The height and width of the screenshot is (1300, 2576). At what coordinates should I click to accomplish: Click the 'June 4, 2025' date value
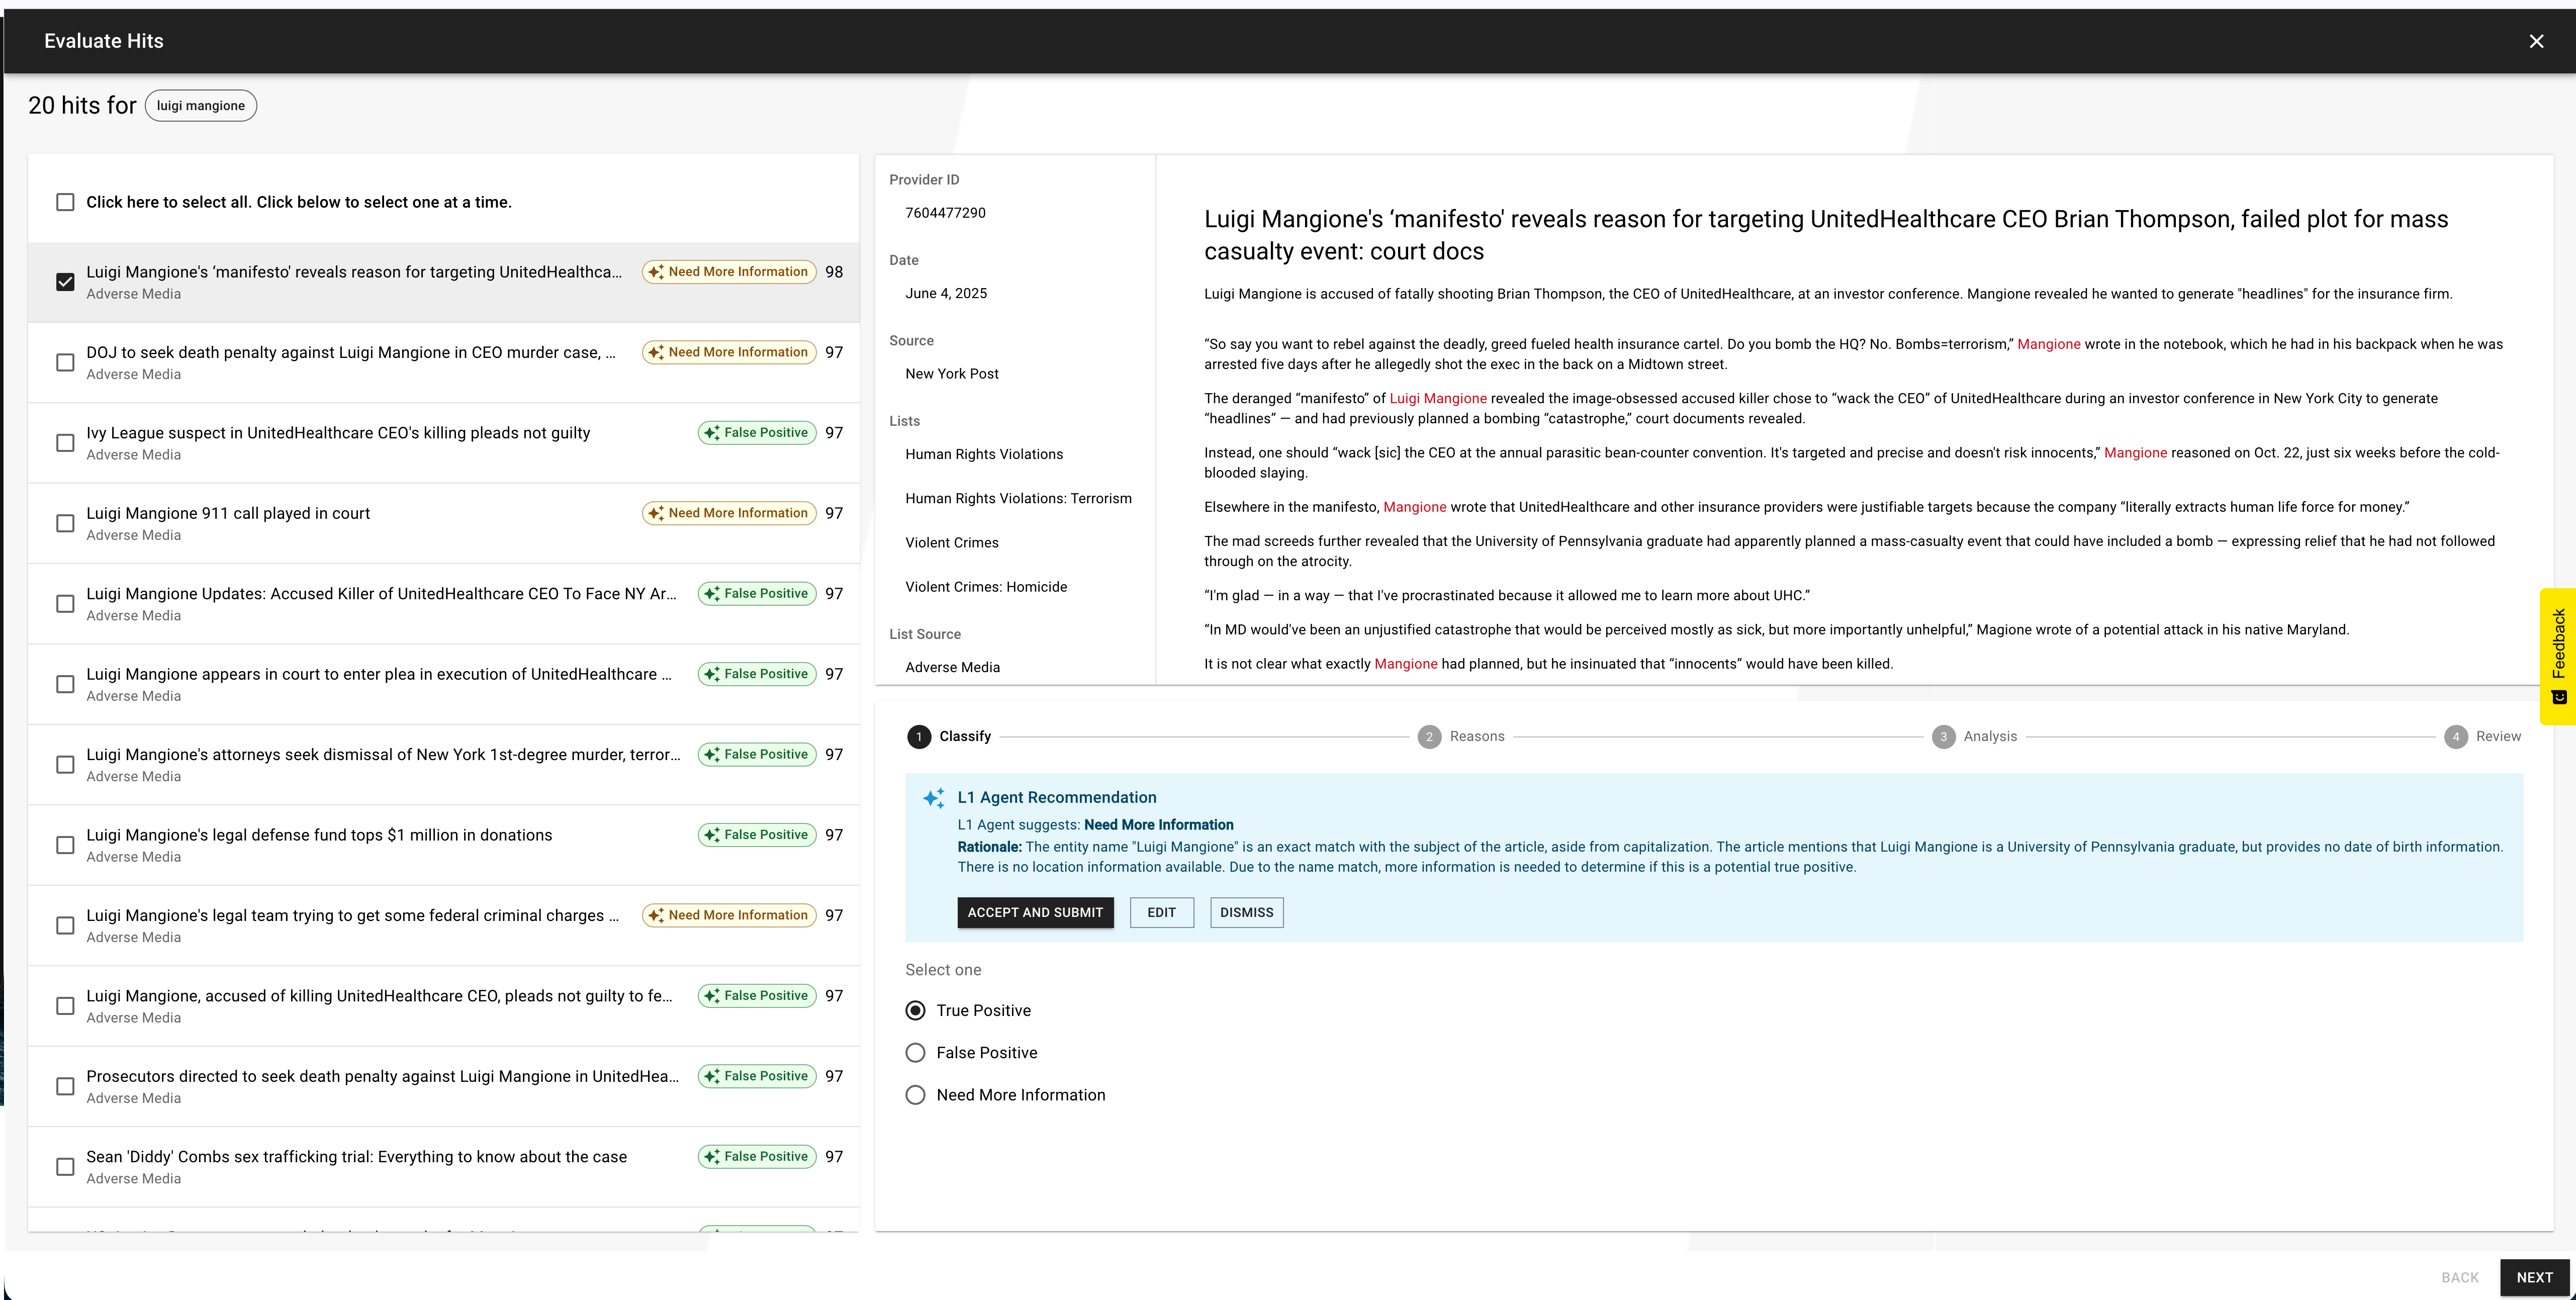(946, 293)
